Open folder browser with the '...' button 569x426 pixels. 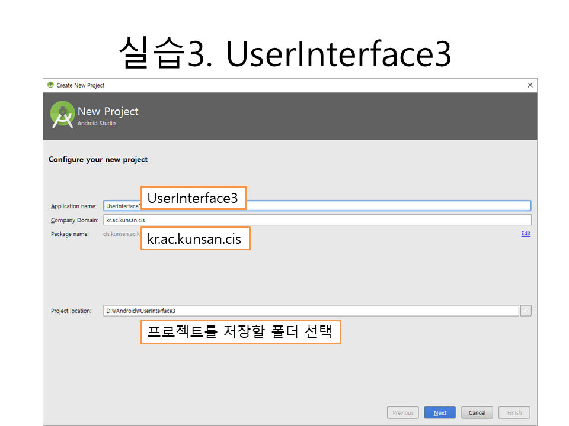tap(526, 311)
